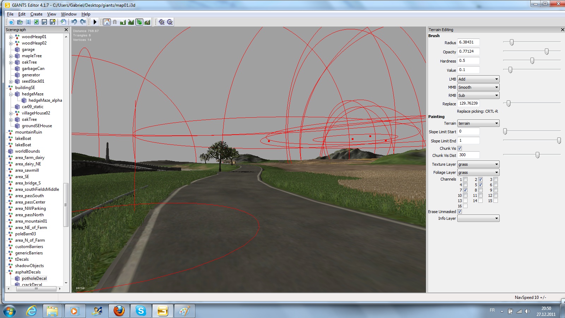Enable foliage channel 16 checkbox
Screen dimensions: 565x318
tap(465, 206)
